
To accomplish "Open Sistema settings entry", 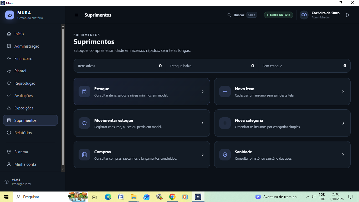I will tap(30, 152).
